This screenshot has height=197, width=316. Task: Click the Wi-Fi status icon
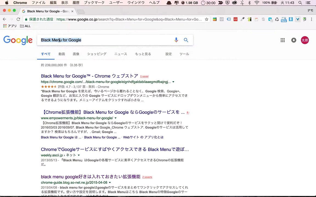(x=256, y=3)
